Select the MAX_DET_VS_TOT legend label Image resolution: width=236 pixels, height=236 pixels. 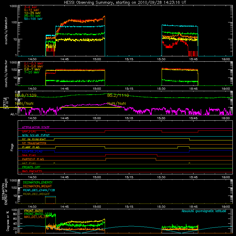click(36, 217)
